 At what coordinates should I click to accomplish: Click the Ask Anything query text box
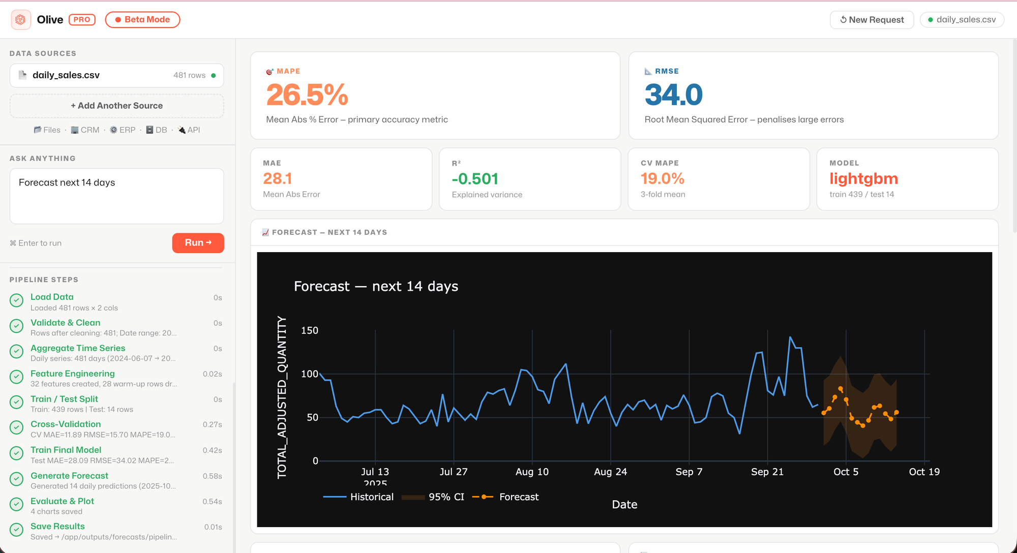click(116, 196)
